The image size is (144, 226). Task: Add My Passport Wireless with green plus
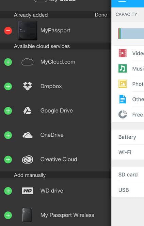coord(8,215)
